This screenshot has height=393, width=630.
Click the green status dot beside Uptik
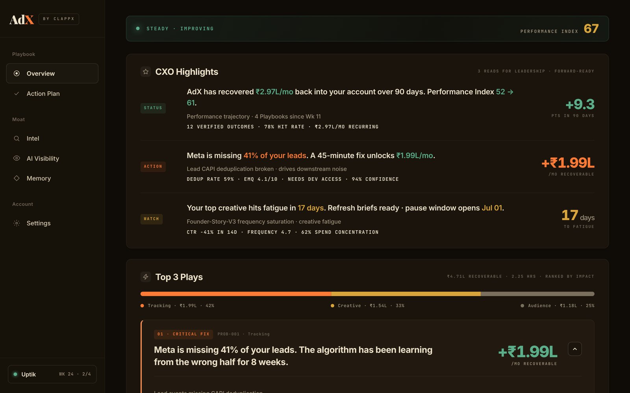[x=15, y=374]
